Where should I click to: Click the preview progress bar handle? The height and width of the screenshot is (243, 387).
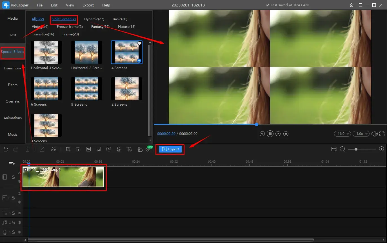(257, 124)
